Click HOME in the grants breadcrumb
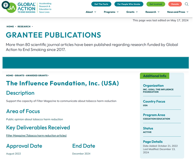This screenshot has height=164, width=193. coord(10,75)
